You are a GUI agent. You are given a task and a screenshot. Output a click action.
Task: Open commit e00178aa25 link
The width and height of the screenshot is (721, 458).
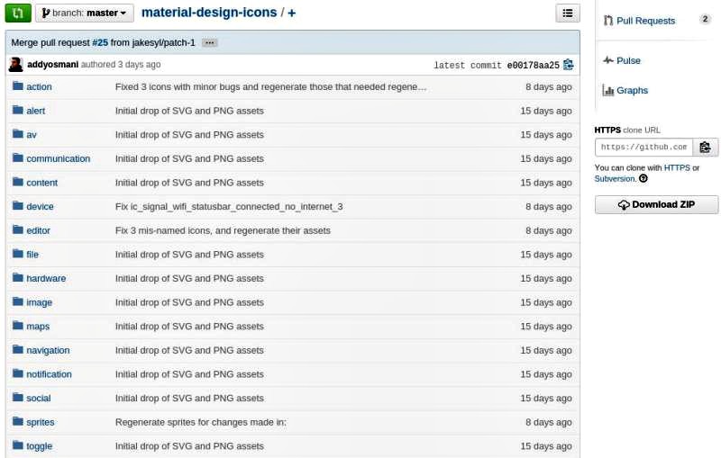tap(534, 65)
